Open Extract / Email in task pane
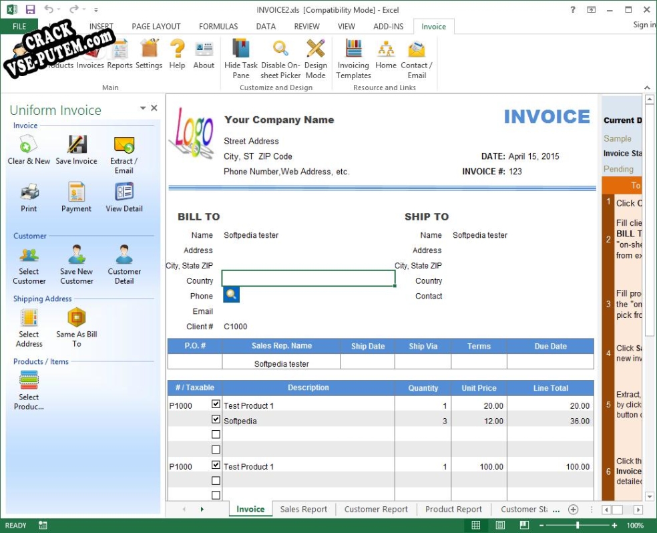Screen dimensions: 657x533 pyautogui.click(x=124, y=144)
